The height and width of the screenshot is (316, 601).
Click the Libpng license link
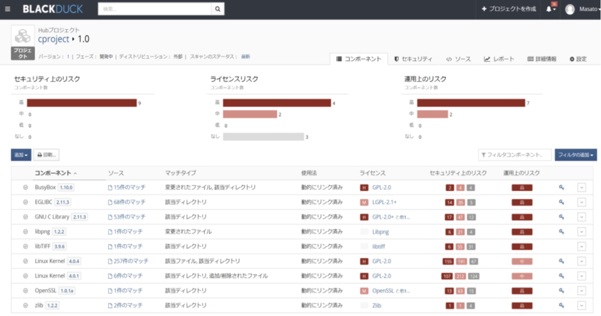click(381, 232)
